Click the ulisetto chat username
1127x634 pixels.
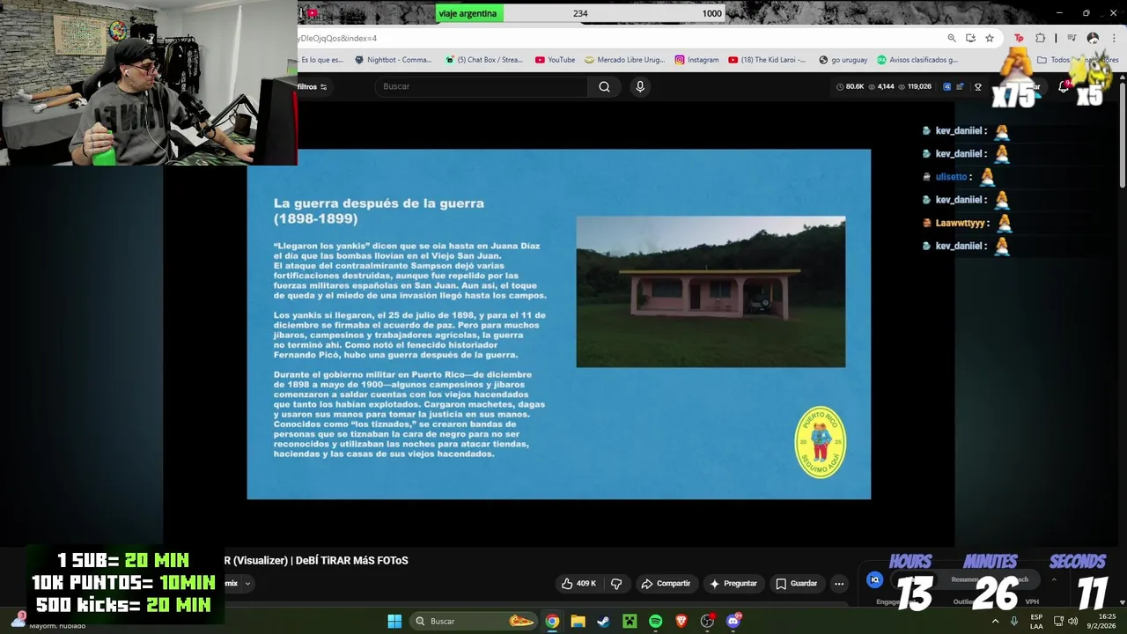951,177
